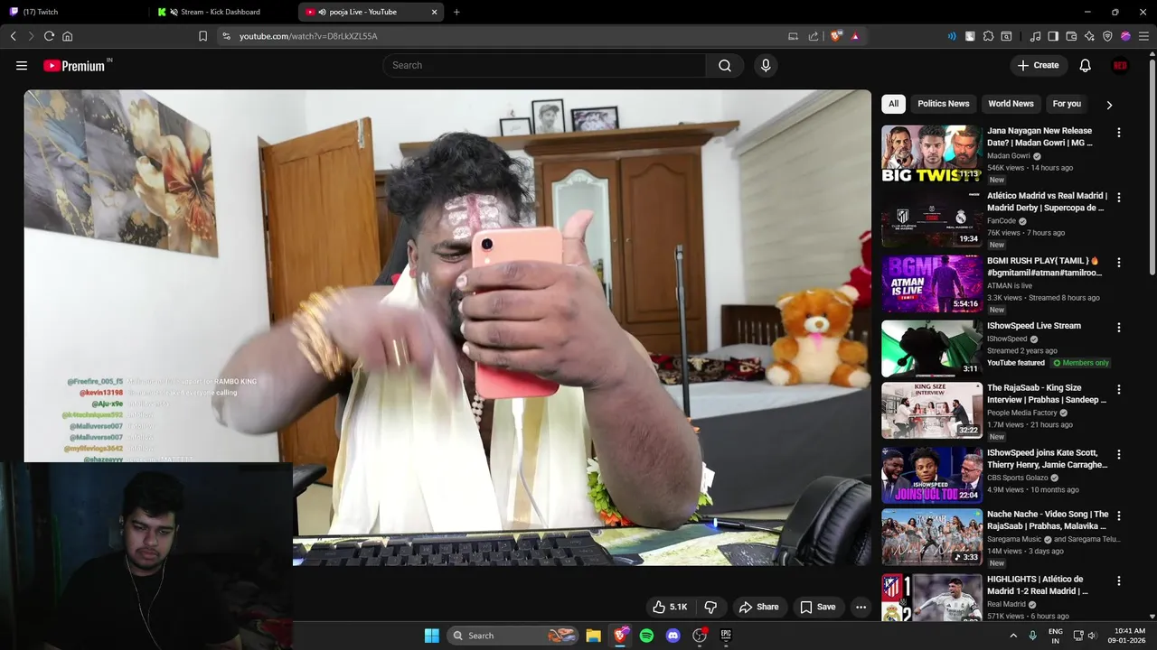The height and width of the screenshot is (650, 1157).
Task: Close the pooja Live YouTube tab
Action: click(435, 12)
